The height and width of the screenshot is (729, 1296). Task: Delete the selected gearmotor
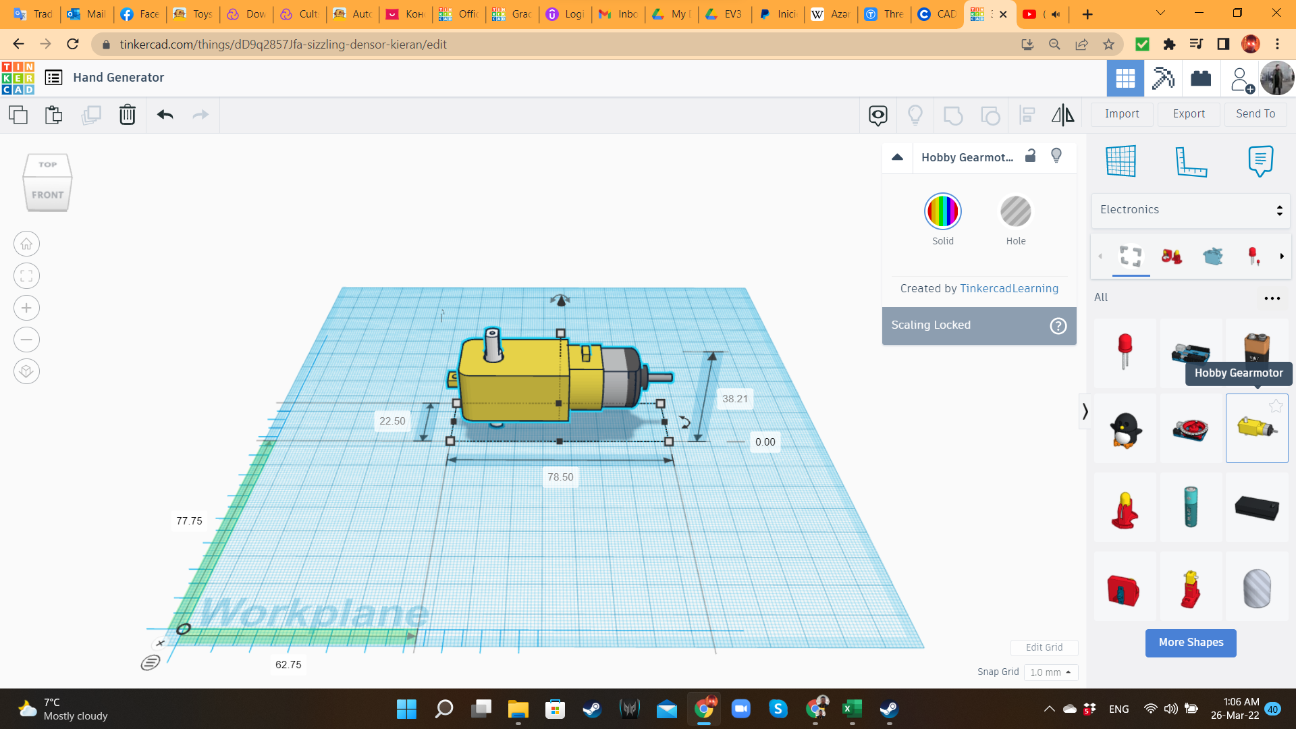click(128, 115)
